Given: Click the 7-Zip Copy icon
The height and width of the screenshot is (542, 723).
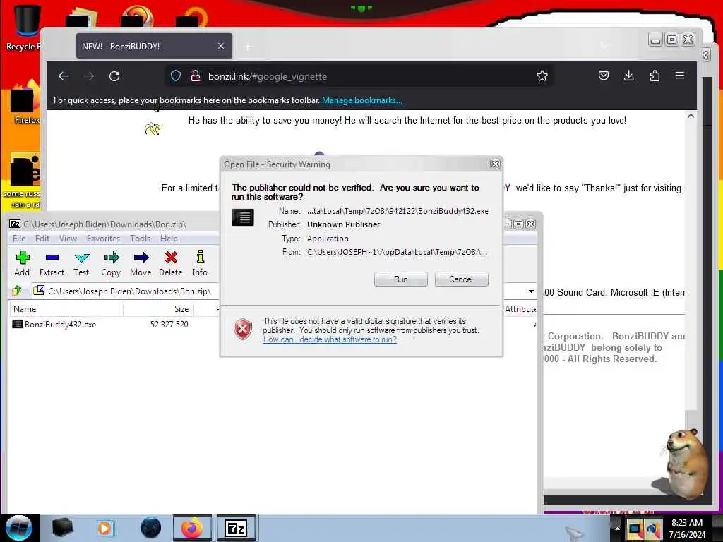Looking at the screenshot, I should coord(111,263).
